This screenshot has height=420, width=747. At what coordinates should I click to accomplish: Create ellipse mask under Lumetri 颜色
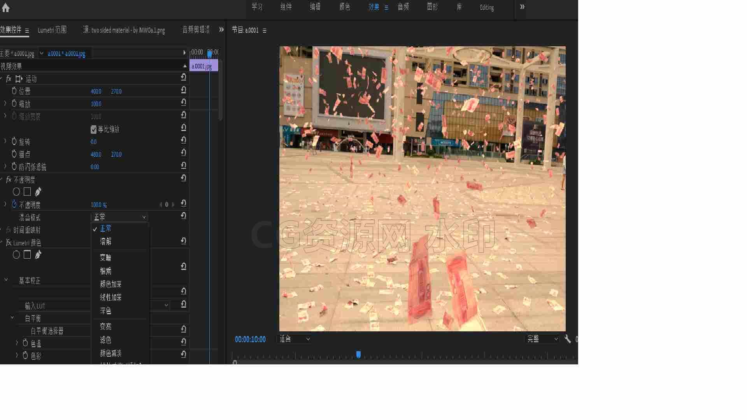tap(16, 255)
